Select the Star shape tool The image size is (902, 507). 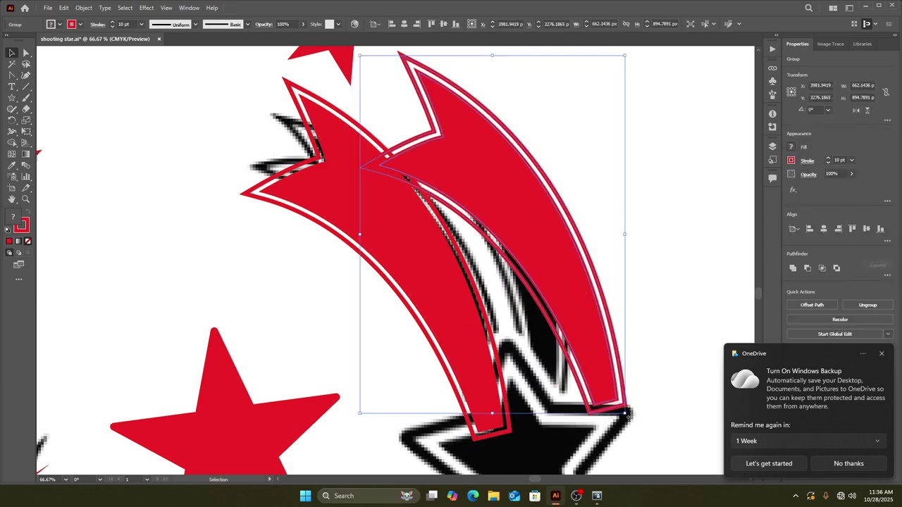[12, 98]
